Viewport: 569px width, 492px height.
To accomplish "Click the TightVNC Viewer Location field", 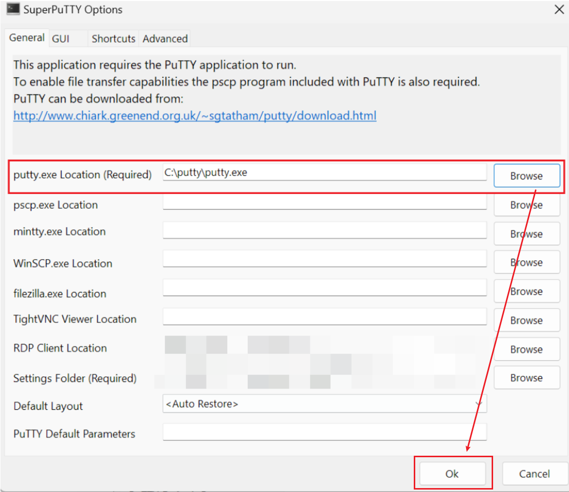I will point(325,317).
